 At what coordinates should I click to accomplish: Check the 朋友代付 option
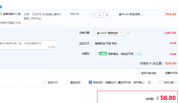coord(45,82)
